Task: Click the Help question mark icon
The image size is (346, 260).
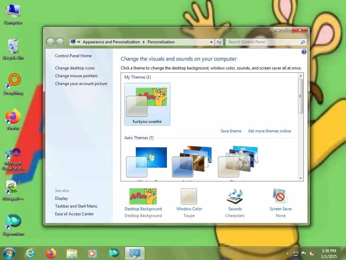Action: [x=304, y=52]
